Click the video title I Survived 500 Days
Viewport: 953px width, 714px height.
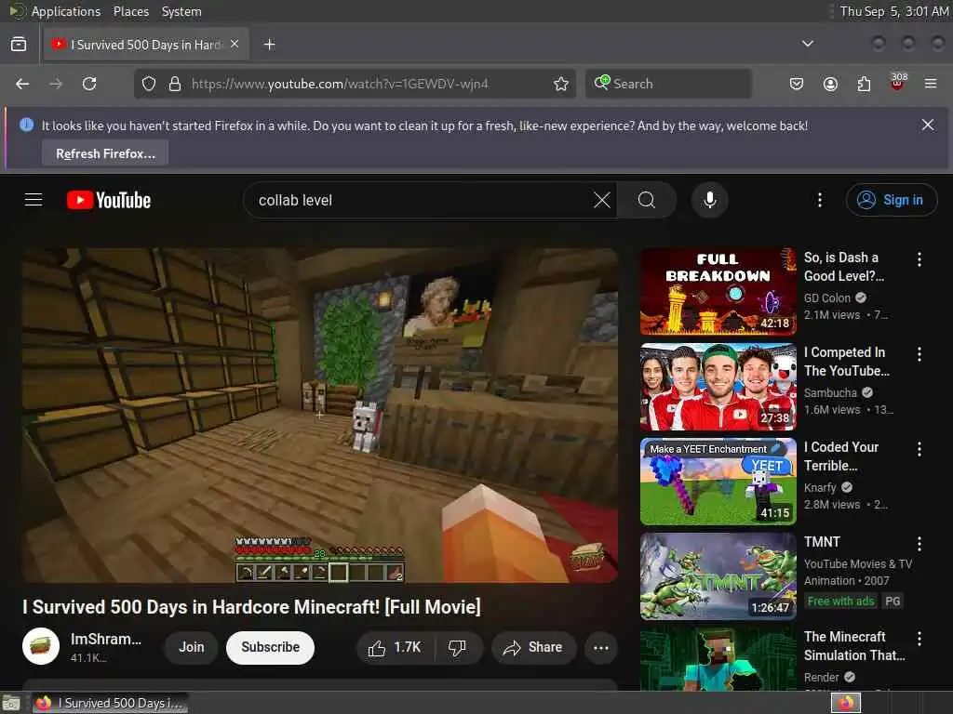pyautogui.click(x=251, y=606)
